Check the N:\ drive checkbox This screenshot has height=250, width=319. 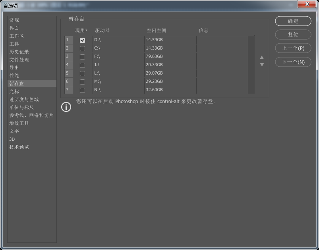click(x=82, y=90)
